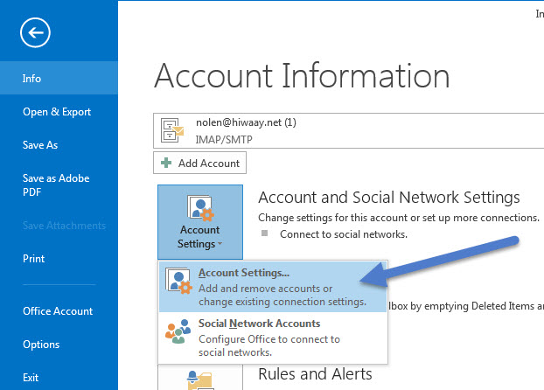Screen dimensions: 544x390
Task: Click the green plus icon
Action: click(166, 163)
